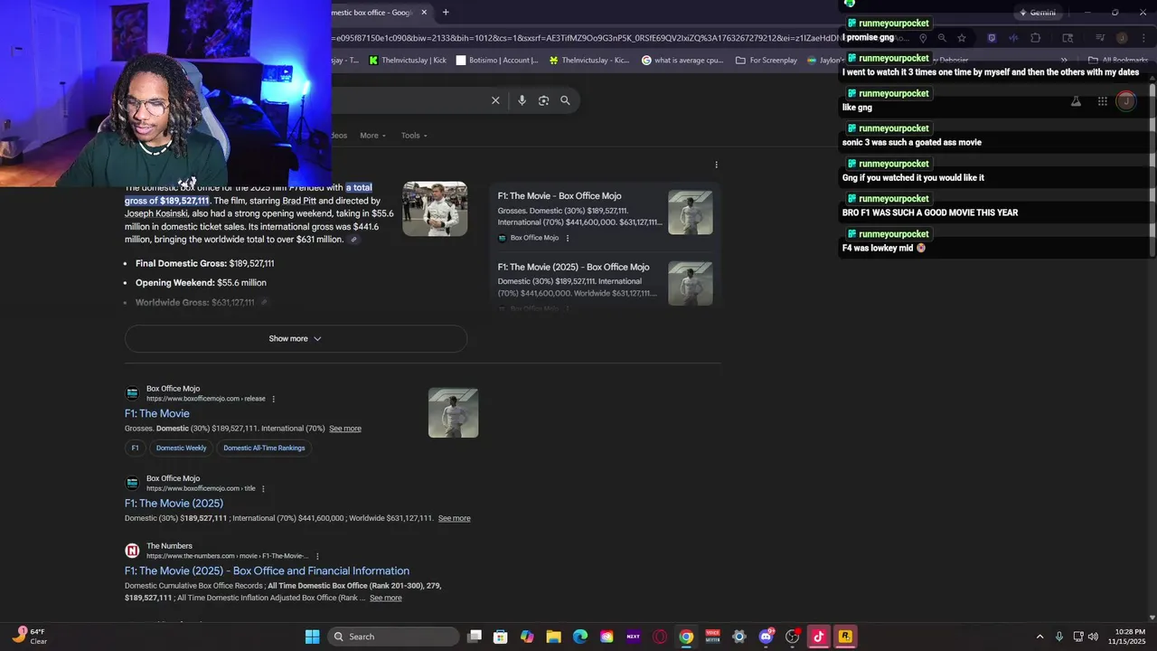This screenshot has width=1157, height=651.
Task: Click the Final Domestic Gross bullet text
Action: (204, 263)
